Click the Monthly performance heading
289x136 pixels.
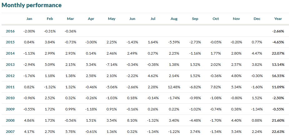coord(32,5)
